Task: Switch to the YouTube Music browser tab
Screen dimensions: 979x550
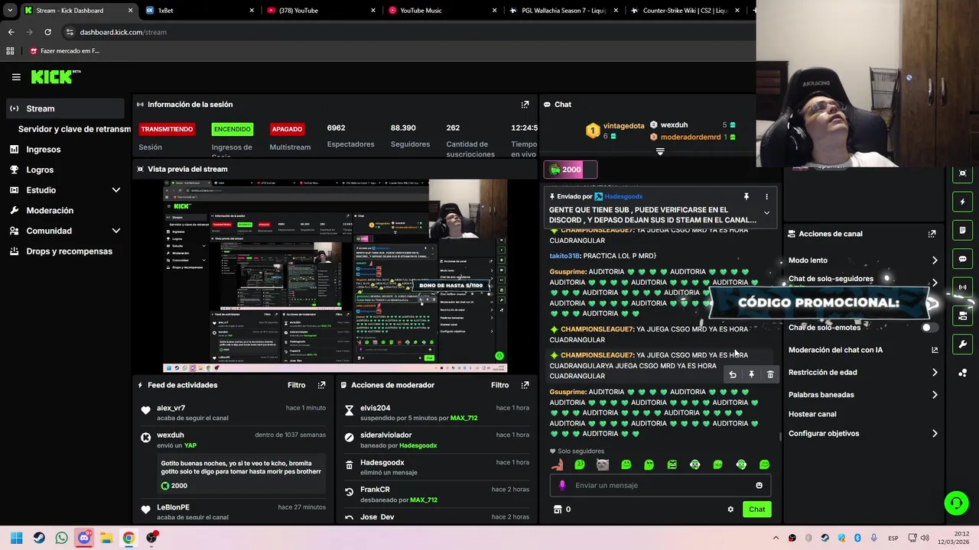Action: [442, 11]
